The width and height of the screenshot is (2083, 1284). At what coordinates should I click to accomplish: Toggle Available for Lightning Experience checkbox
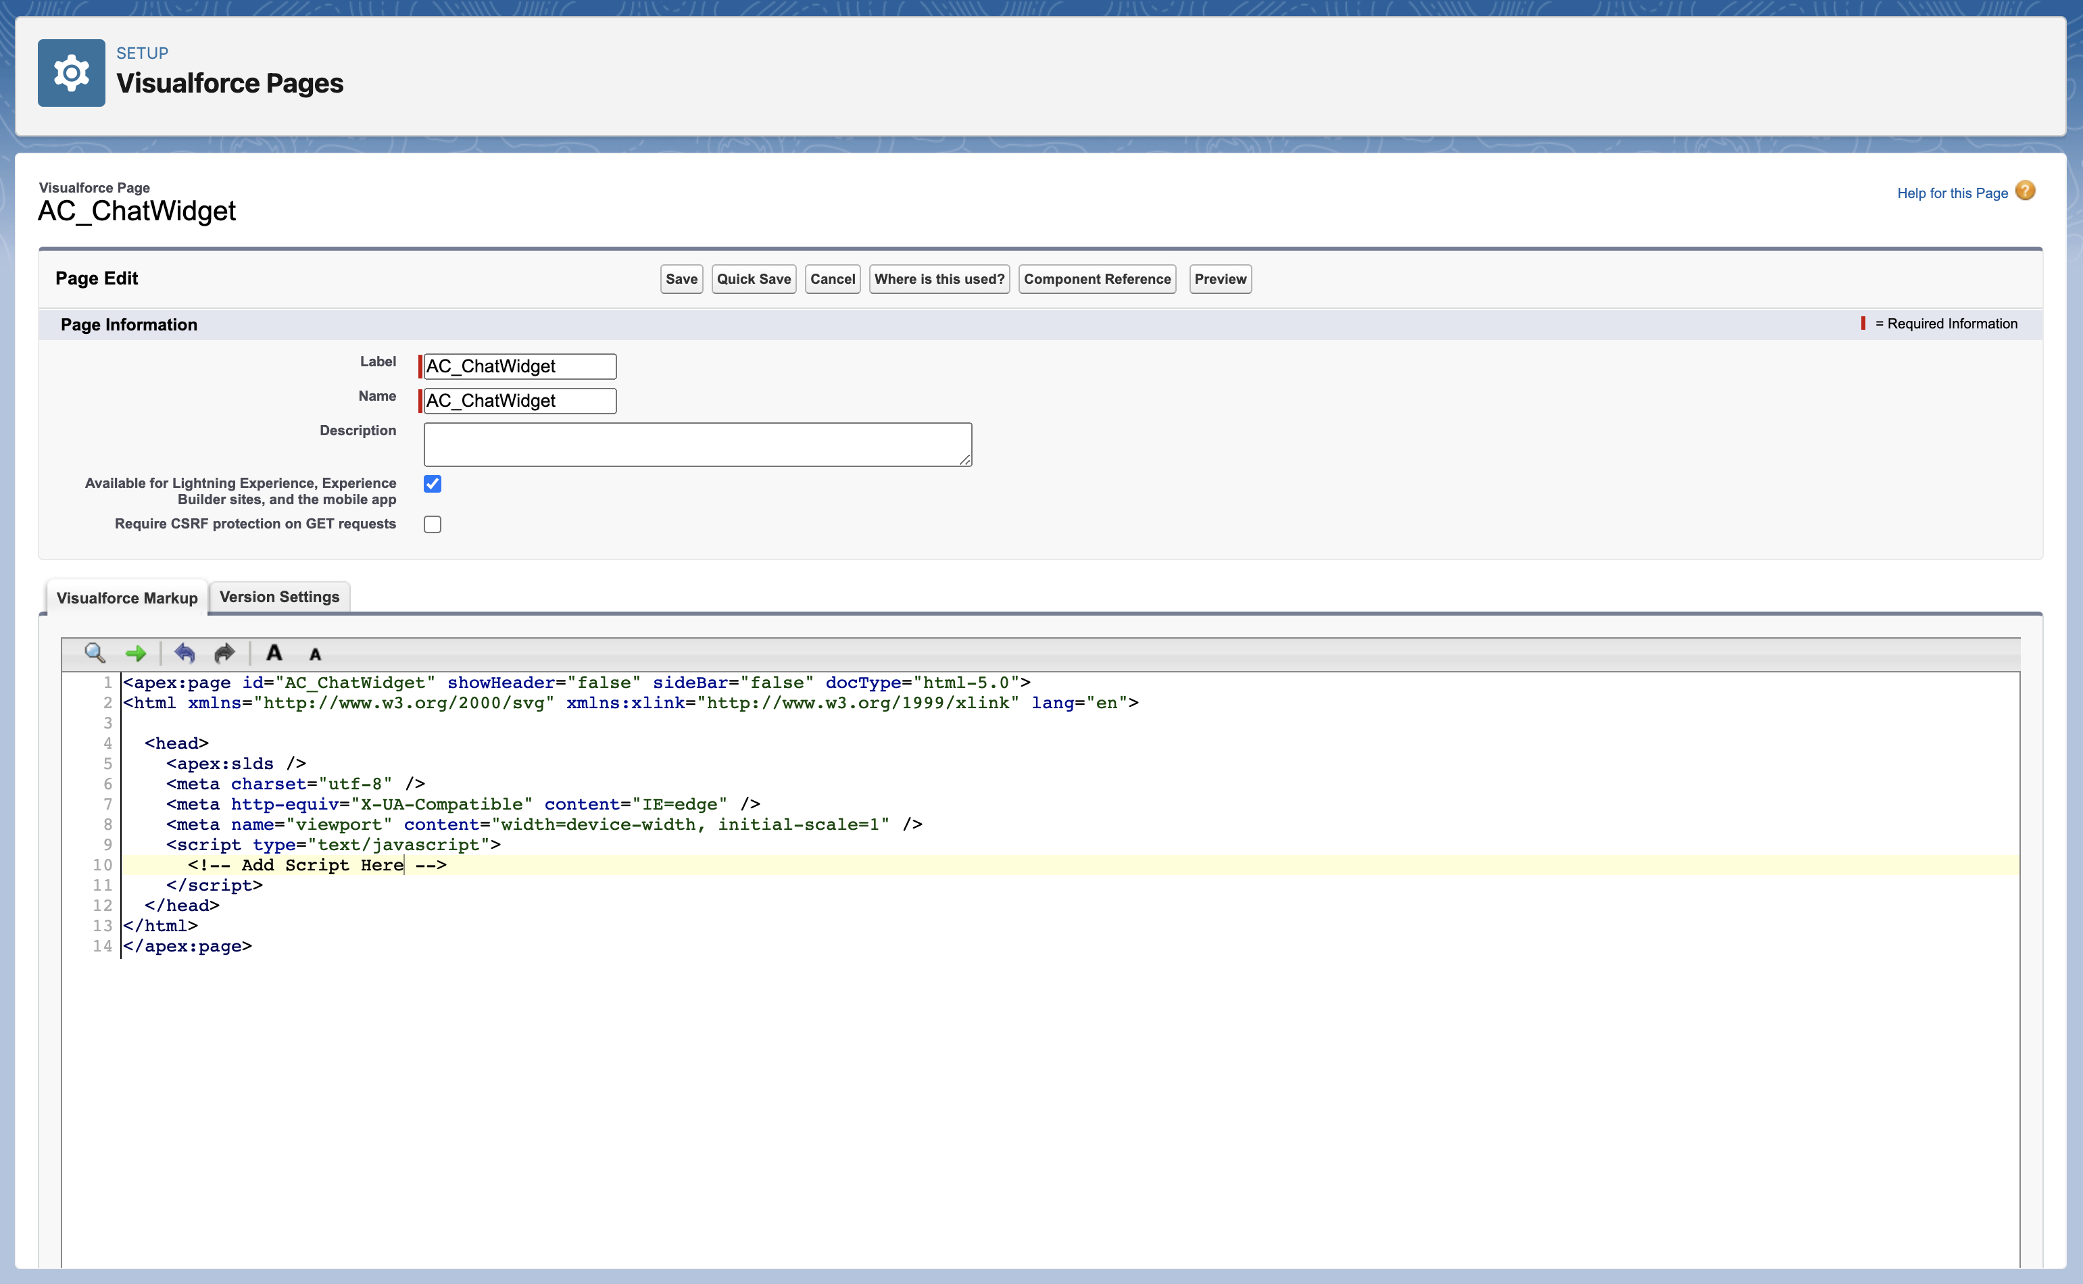433,483
